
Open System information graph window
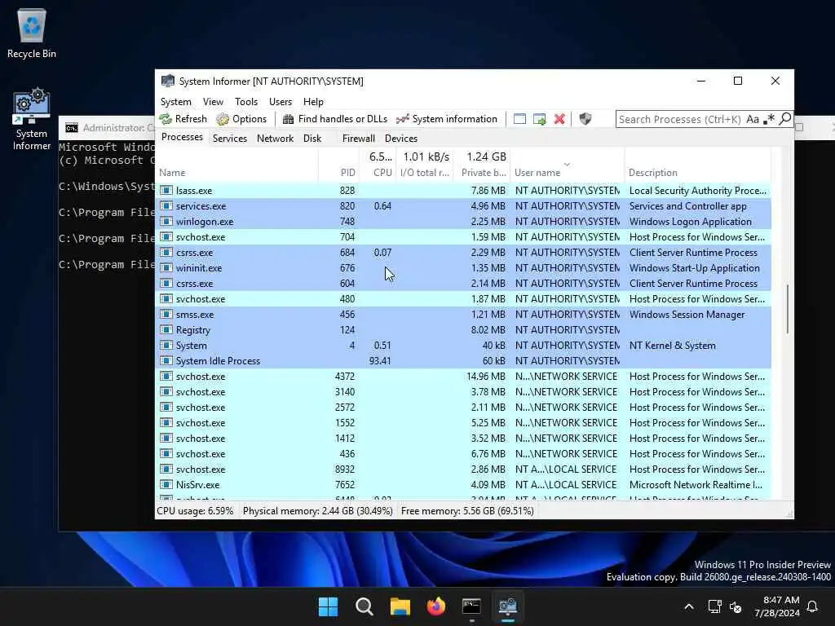click(x=447, y=119)
